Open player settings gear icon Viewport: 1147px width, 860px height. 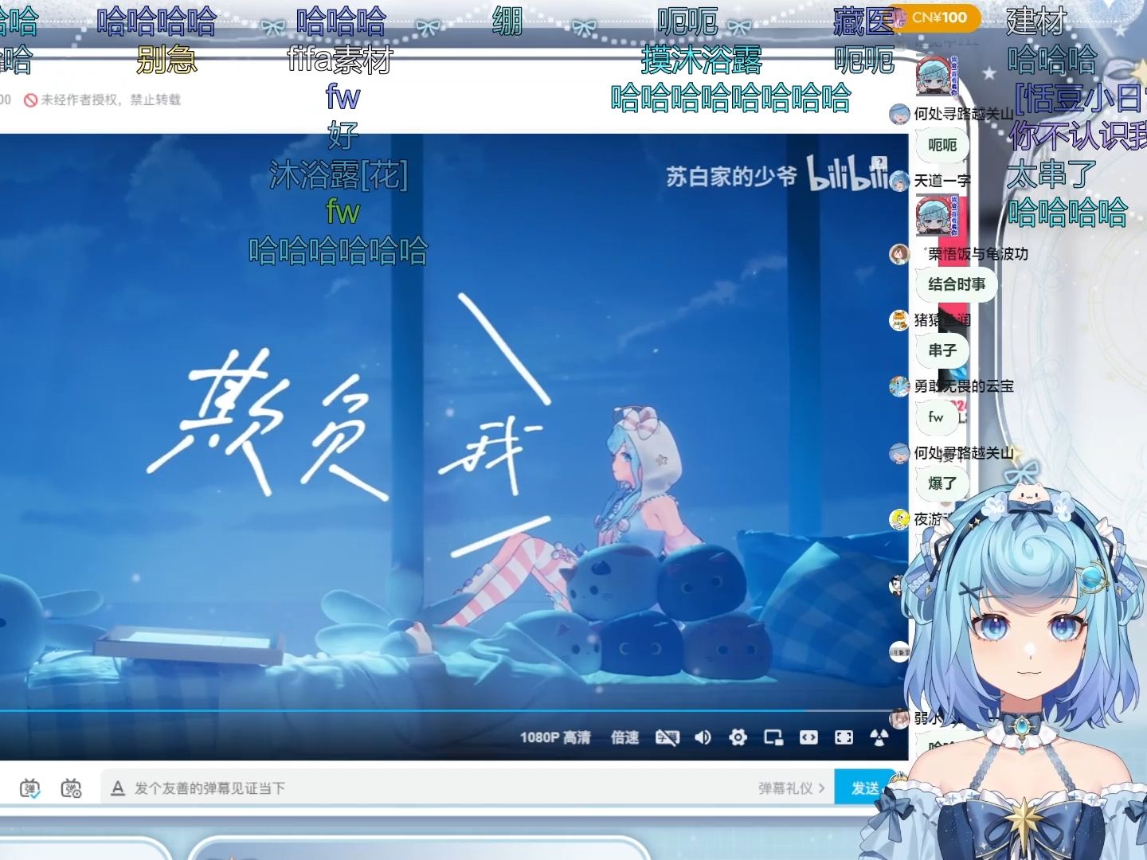pyautogui.click(x=738, y=737)
